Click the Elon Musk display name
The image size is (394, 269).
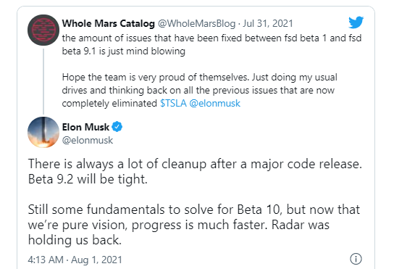[x=85, y=127]
